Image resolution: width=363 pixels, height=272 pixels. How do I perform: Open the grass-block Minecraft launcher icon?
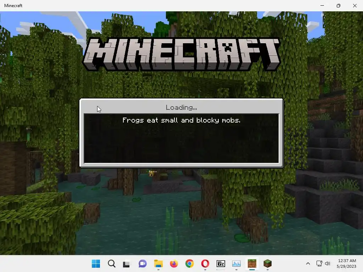click(267, 263)
